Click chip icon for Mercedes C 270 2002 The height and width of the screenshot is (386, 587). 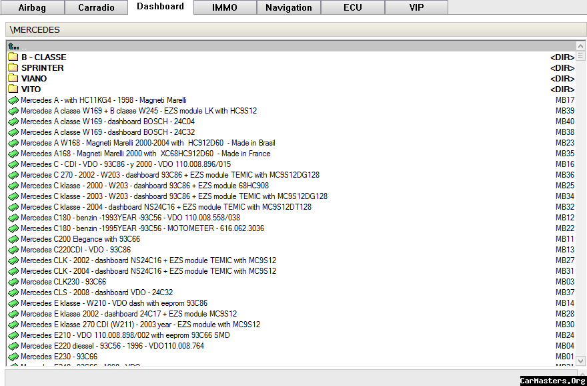[x=13, y=175]
